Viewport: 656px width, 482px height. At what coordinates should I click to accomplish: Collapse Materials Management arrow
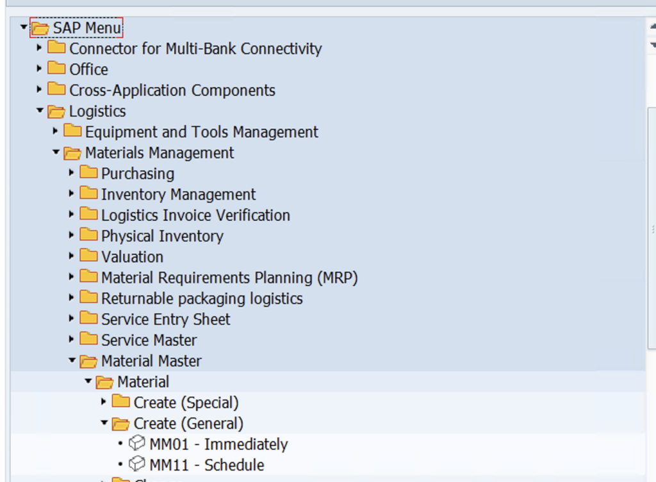[56, 152]
